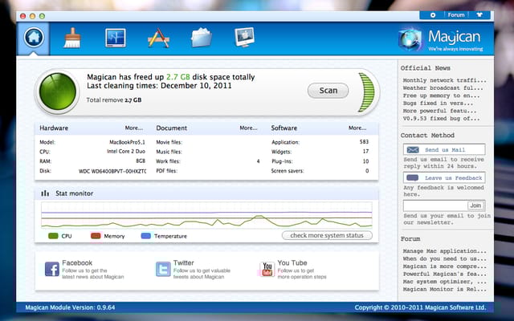Open the Twitter icon
The height and width of the screenshot is (321, 514).
163,269
